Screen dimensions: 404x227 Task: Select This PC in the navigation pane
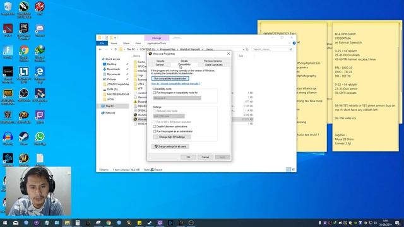click(109, 106)
